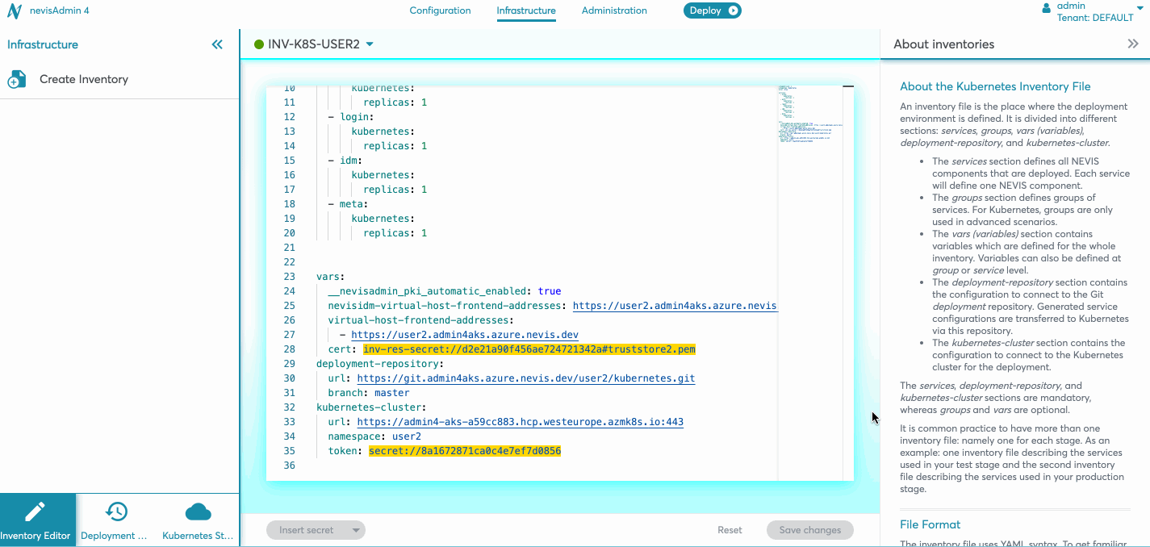
Task: Click the Create Inventory plus icon
Action: (17, 80)
